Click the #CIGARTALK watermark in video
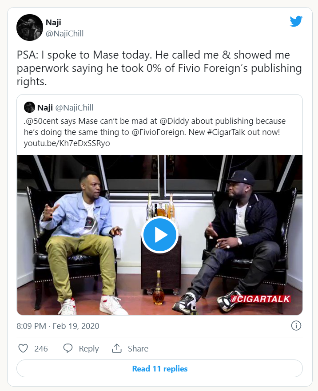The width and height of the screenshot is (318, 391). 260,299
